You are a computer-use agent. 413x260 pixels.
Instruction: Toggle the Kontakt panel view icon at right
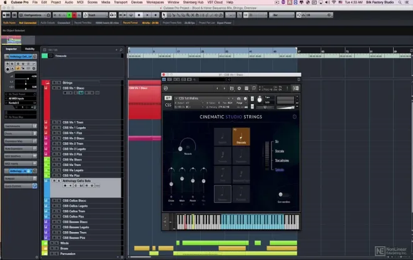[295, 88]
